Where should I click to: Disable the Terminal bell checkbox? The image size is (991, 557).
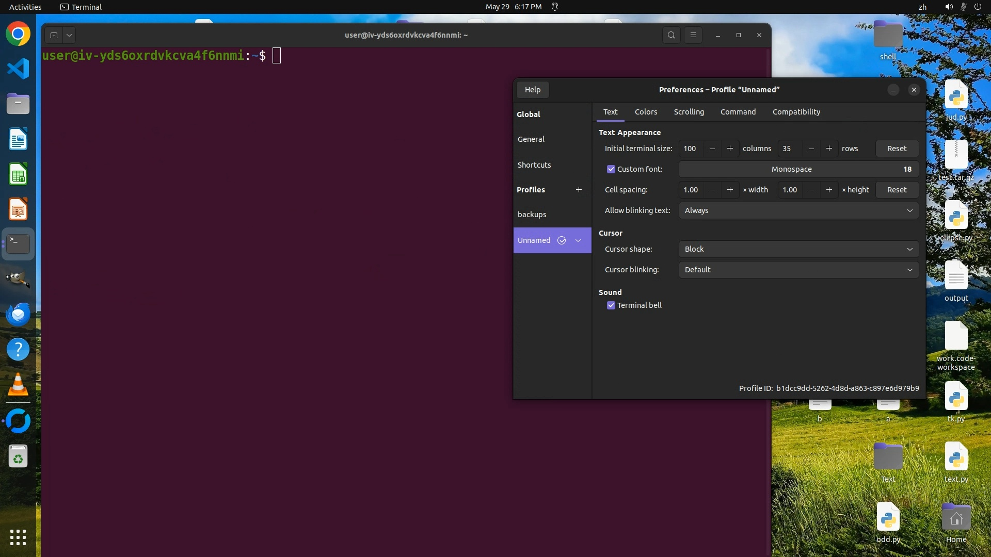tap(611, 305)
